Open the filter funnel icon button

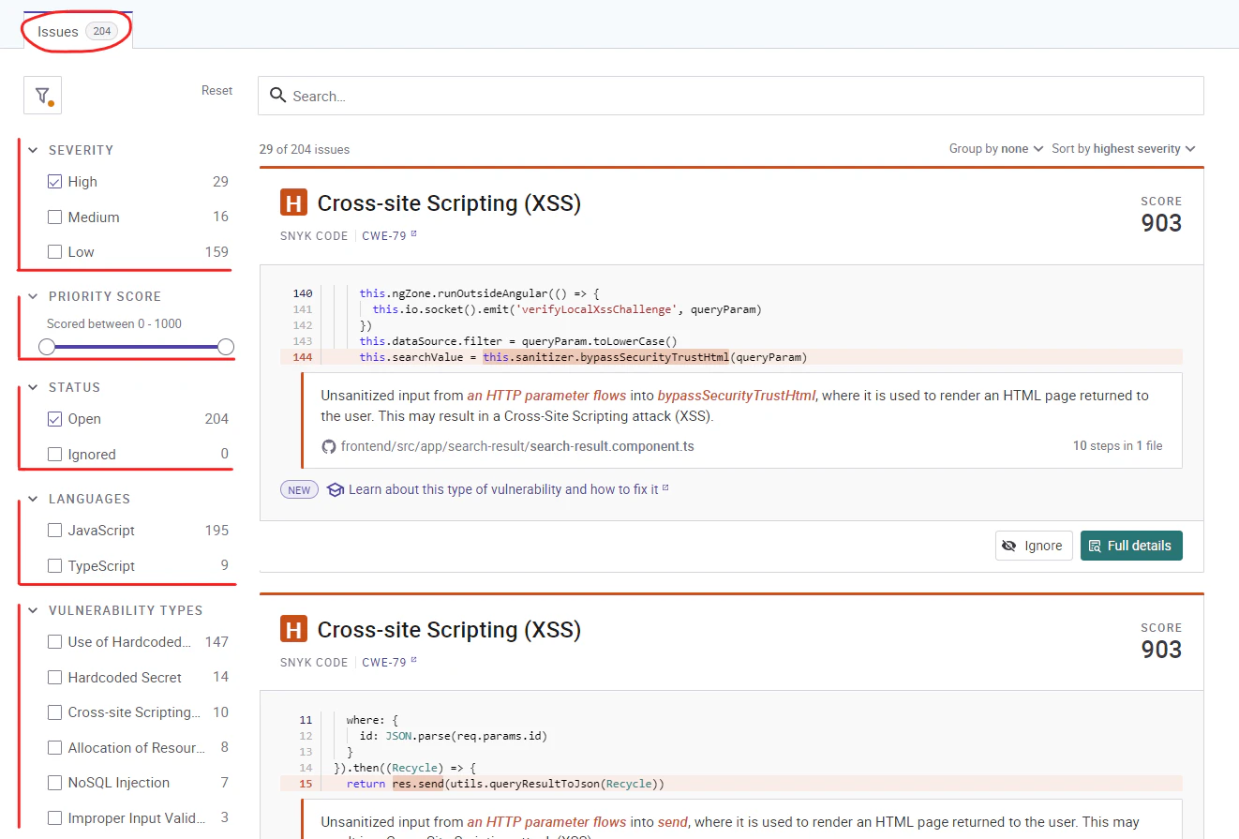42,96
